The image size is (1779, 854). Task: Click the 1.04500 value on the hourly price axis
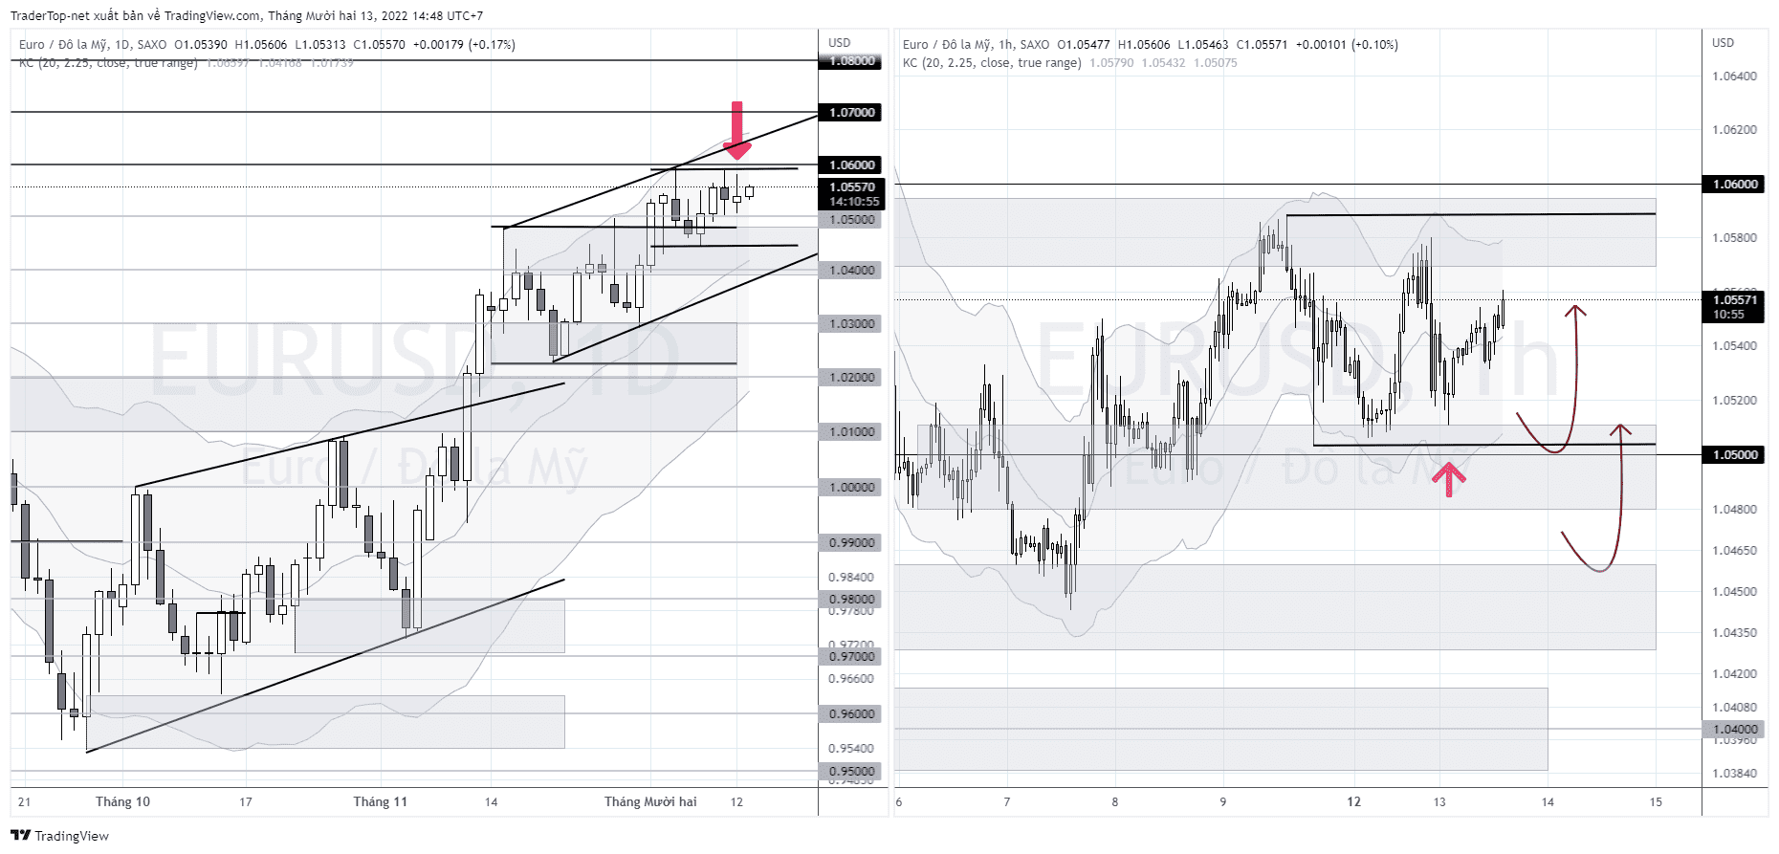[1734, 592]
